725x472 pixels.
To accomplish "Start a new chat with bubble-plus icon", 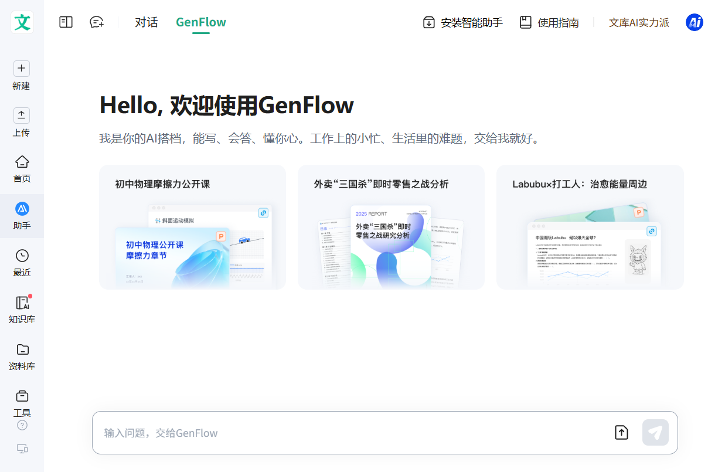I will tap(97, 22).
